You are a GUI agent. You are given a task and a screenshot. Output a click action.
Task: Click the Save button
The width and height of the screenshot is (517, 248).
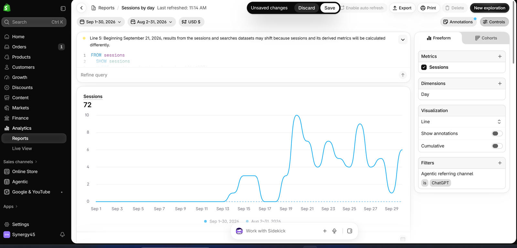[330, 8]
